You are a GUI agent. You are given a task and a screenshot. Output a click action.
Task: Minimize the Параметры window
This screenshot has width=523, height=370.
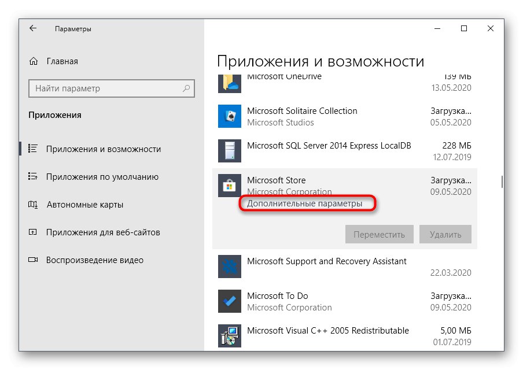pyautogui.click(x=437, y=29)
